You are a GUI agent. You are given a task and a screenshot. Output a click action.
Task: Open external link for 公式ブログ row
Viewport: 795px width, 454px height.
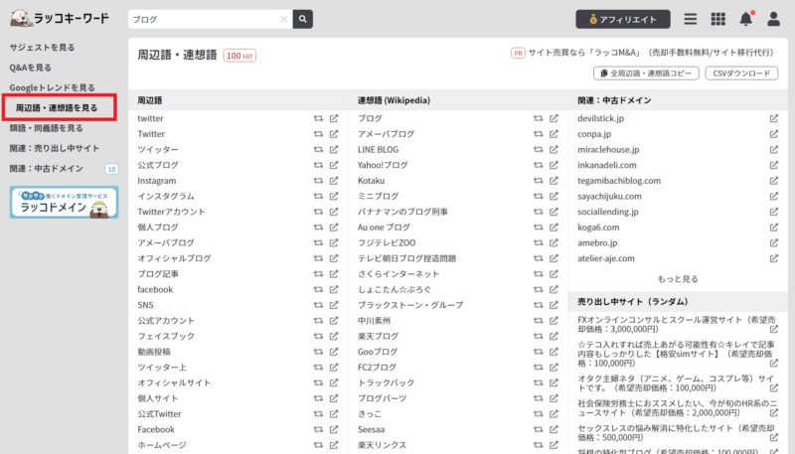[x=334, y=165]
